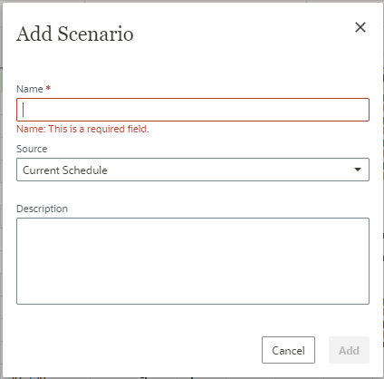This screenshot has width=384, height=379.
Task: Click the Add Scenario dialog title
Action: [75, 34]
